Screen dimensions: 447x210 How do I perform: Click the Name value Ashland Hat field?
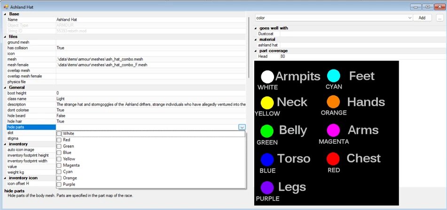151,20
